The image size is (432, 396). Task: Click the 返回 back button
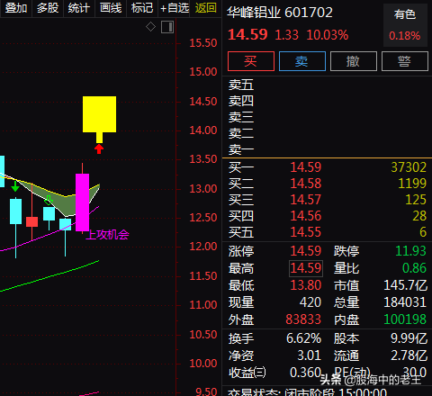(205, 8)
